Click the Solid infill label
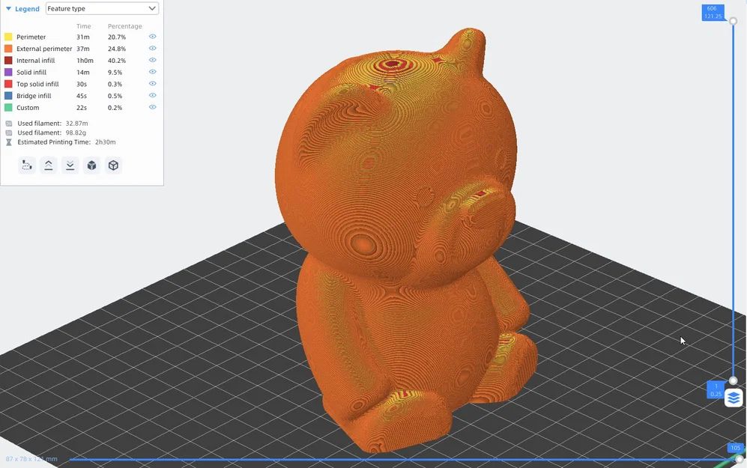Viewport: 747px width, 468px height. click(31, 73)
